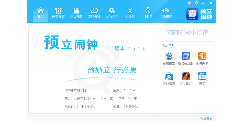Click the QQ群：1084351902 text
Image resolution: width=243 pixels, height=121 pixels.
point(125,106)
